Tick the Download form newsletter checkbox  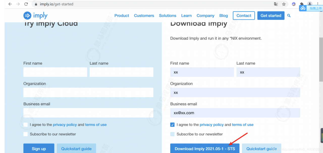[x=172, y=134]
